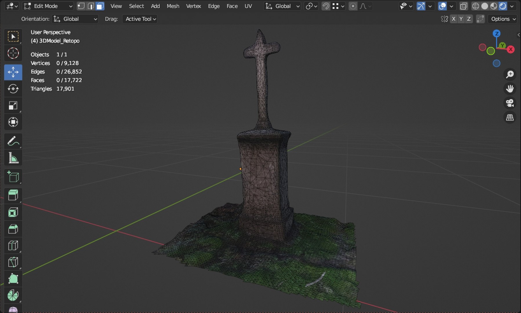
Task: Select the Knife tool
Action: 13,262
